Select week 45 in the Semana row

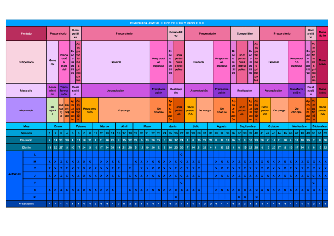pos(285,133)
